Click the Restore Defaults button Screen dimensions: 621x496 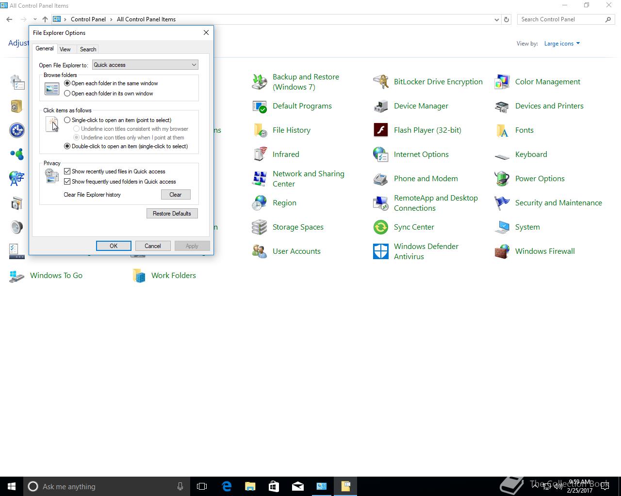pos(172,214)
